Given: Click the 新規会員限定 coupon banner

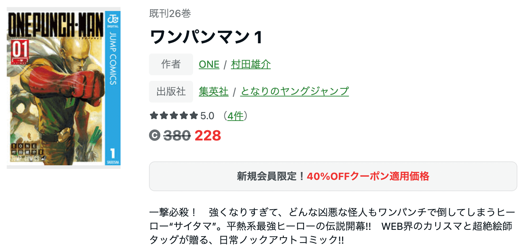Looking at the screenshot, I should pos(333,176).
